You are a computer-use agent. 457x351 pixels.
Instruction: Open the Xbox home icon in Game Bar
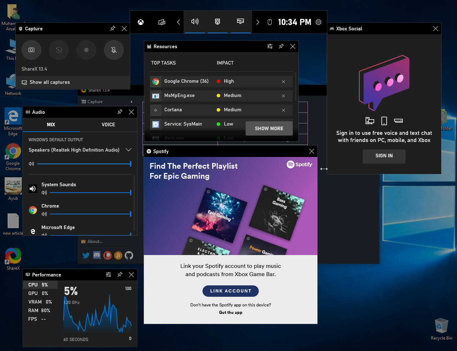point(141,22)
